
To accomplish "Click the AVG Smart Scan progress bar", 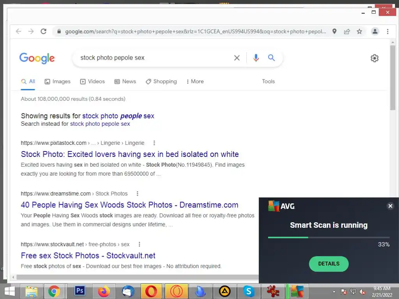I will click(x=328, y=237).
